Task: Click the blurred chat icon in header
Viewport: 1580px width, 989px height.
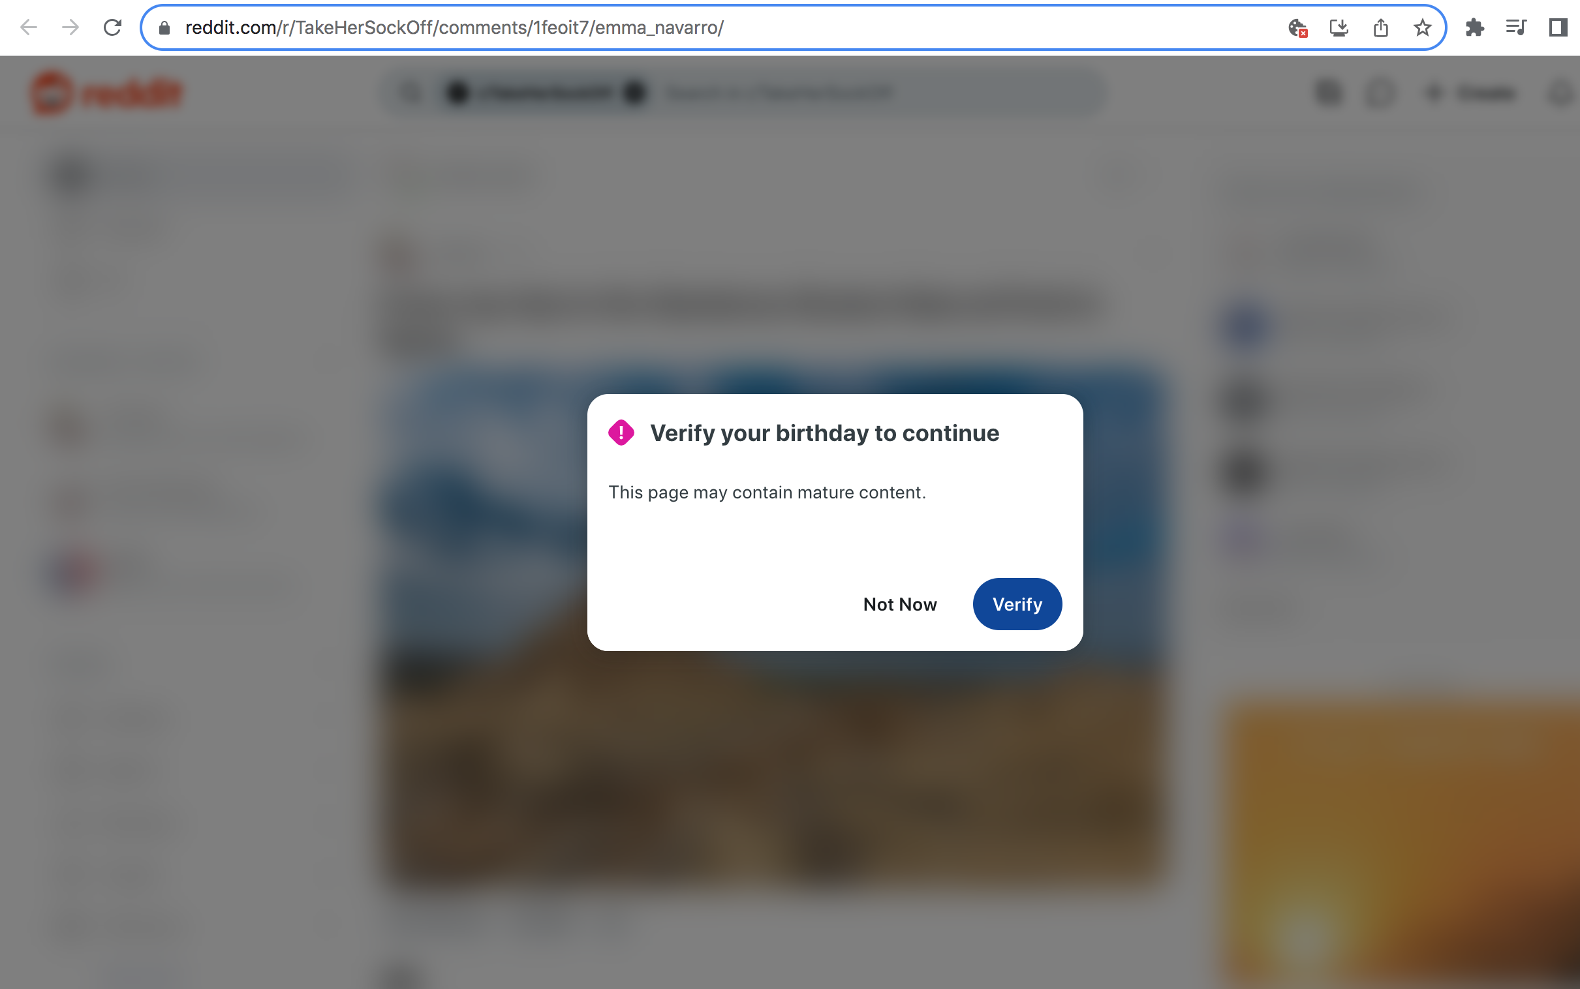Action: 1380,93
